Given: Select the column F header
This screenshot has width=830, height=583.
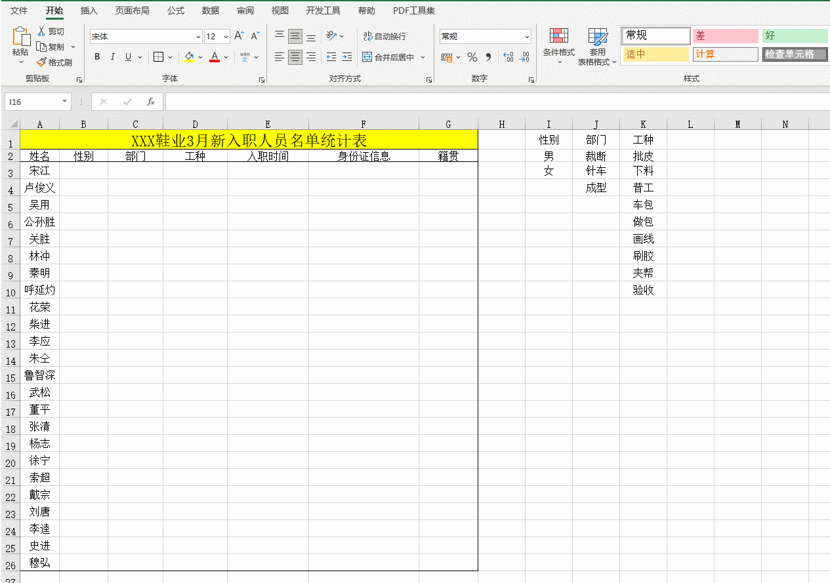Looking at the screenshot, I should coord(363,124).
